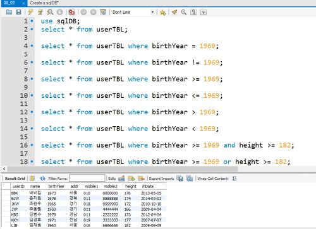This screenshot has width=316, height=229.
Task: Place cursor in 'birthYear != 1969' statement
Action: (x=131, y=62)
